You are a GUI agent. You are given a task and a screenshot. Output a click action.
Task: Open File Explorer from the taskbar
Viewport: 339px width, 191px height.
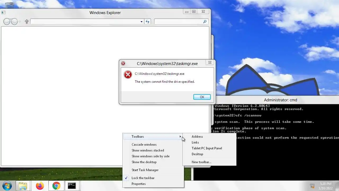click(23, 186)
